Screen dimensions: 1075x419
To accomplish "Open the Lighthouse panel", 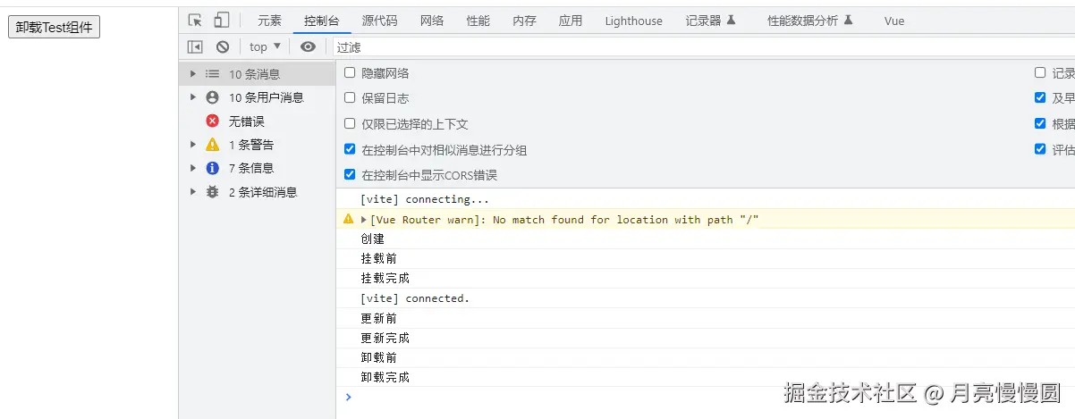I will tap(633, 21).
